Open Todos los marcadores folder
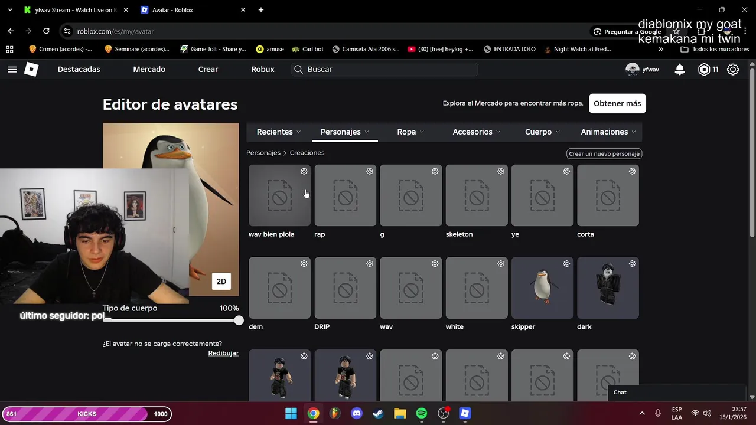Screen dimensions: 756x425 (x=715, y=49)
